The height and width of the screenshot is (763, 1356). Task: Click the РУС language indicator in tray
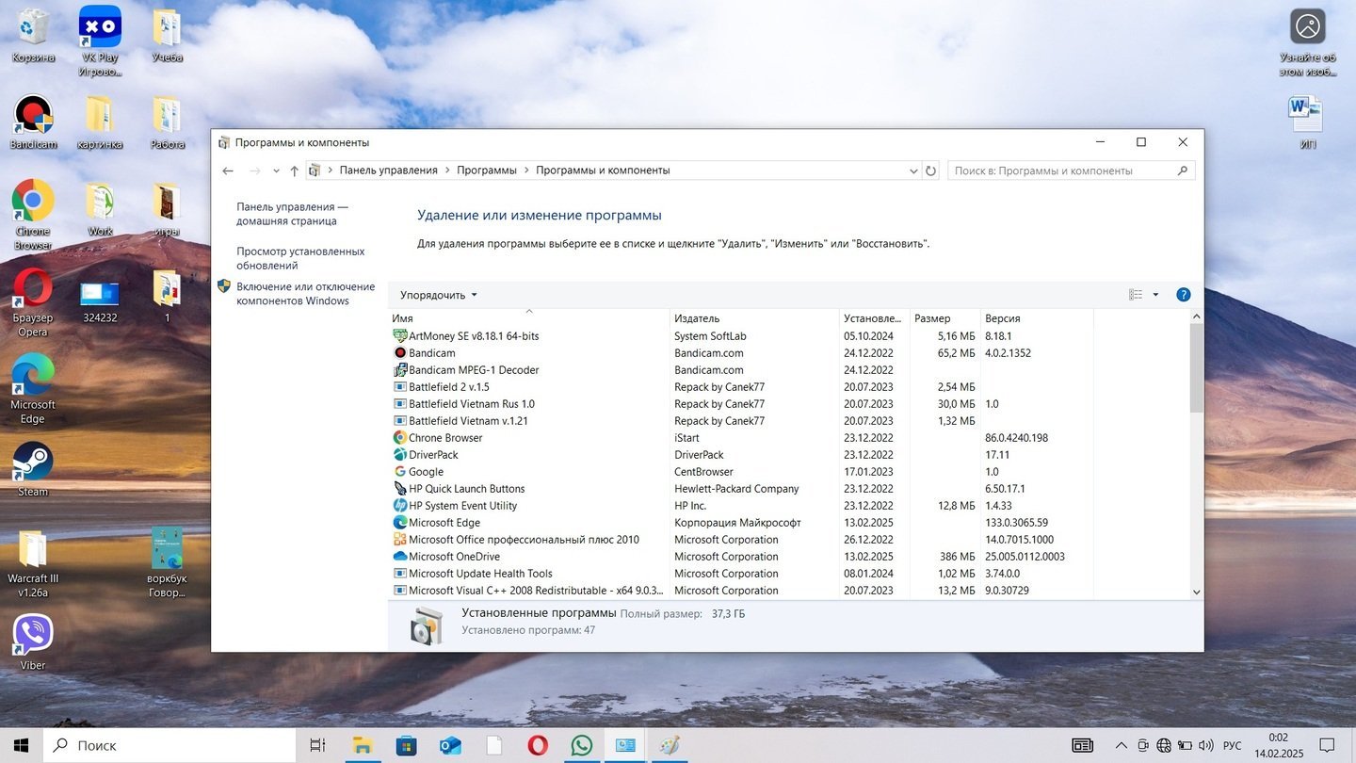point(1233,745)
